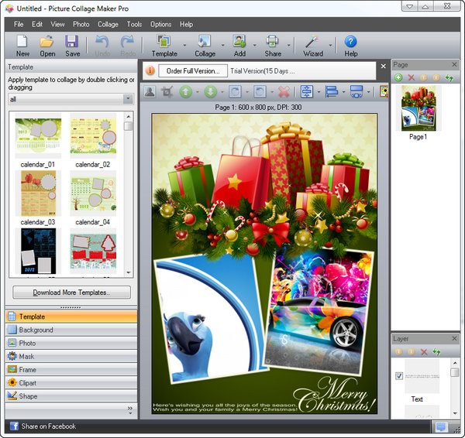Click the Order Full Version button
This screenshot has width=465, height=438.
193,70
